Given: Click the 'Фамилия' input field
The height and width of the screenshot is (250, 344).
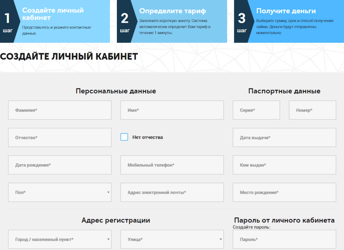Looking at the screenshot, I should 59,110.
